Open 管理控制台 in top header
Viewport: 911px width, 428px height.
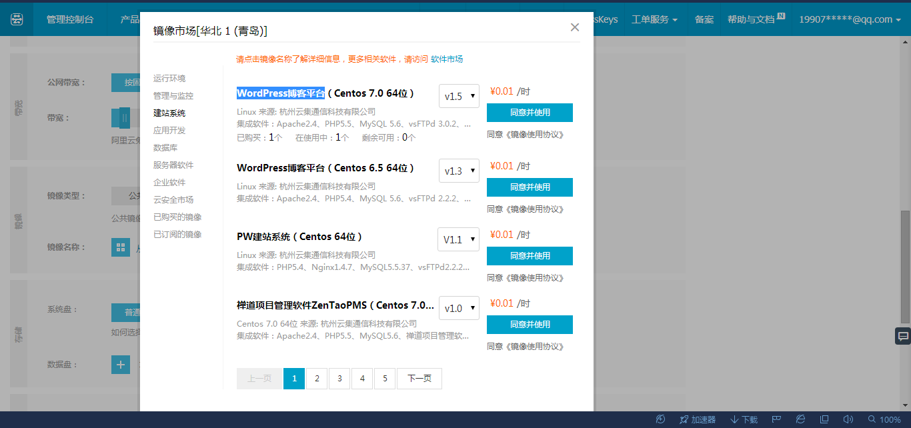[70, 19]
